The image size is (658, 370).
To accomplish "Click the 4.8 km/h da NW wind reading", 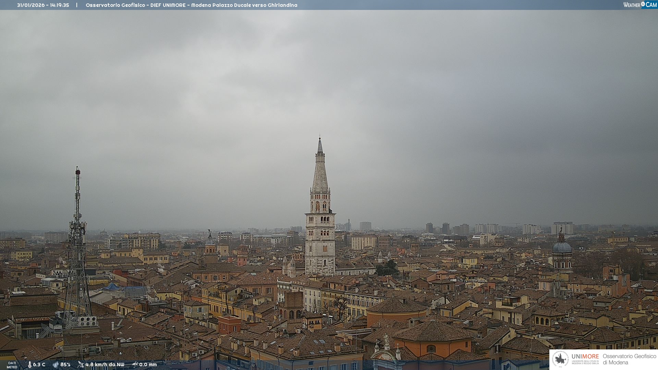I will pos(105,365).
